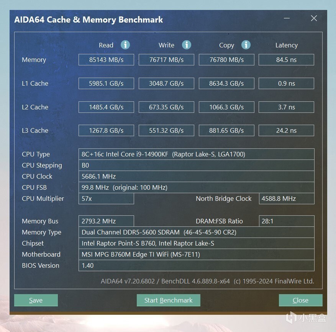
Task: Click the L1 Cache Copy value 8634.3 GB/s
Action: tap(226, 83)
